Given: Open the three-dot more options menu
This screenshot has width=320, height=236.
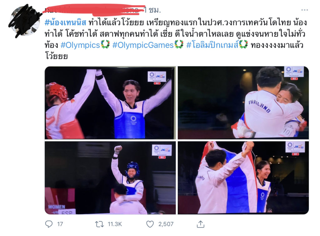Looking at the screenshot, I should 304,10.
